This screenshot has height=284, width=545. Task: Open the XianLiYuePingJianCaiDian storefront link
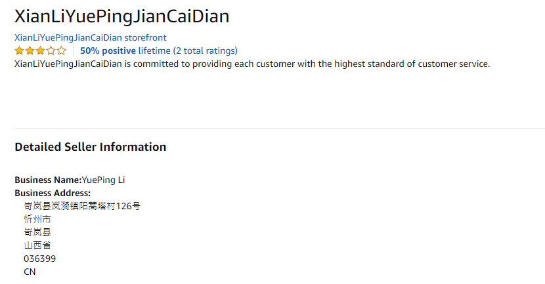tap(90, 37)
